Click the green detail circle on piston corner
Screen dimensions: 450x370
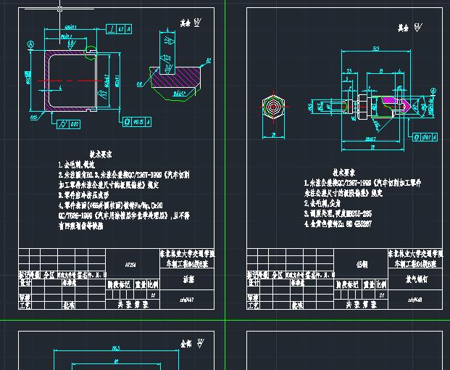(91, 53)
